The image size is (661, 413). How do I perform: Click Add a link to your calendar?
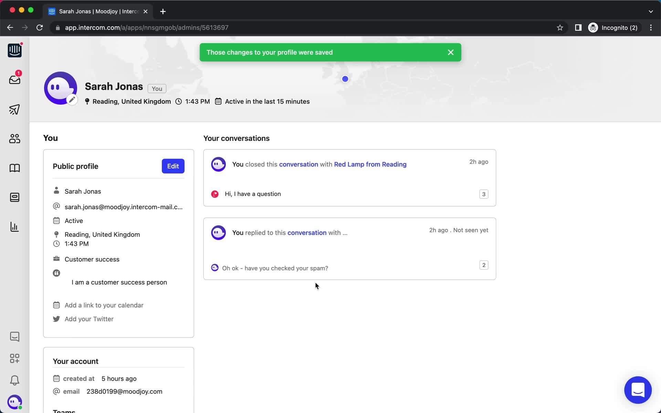point(104,305)
